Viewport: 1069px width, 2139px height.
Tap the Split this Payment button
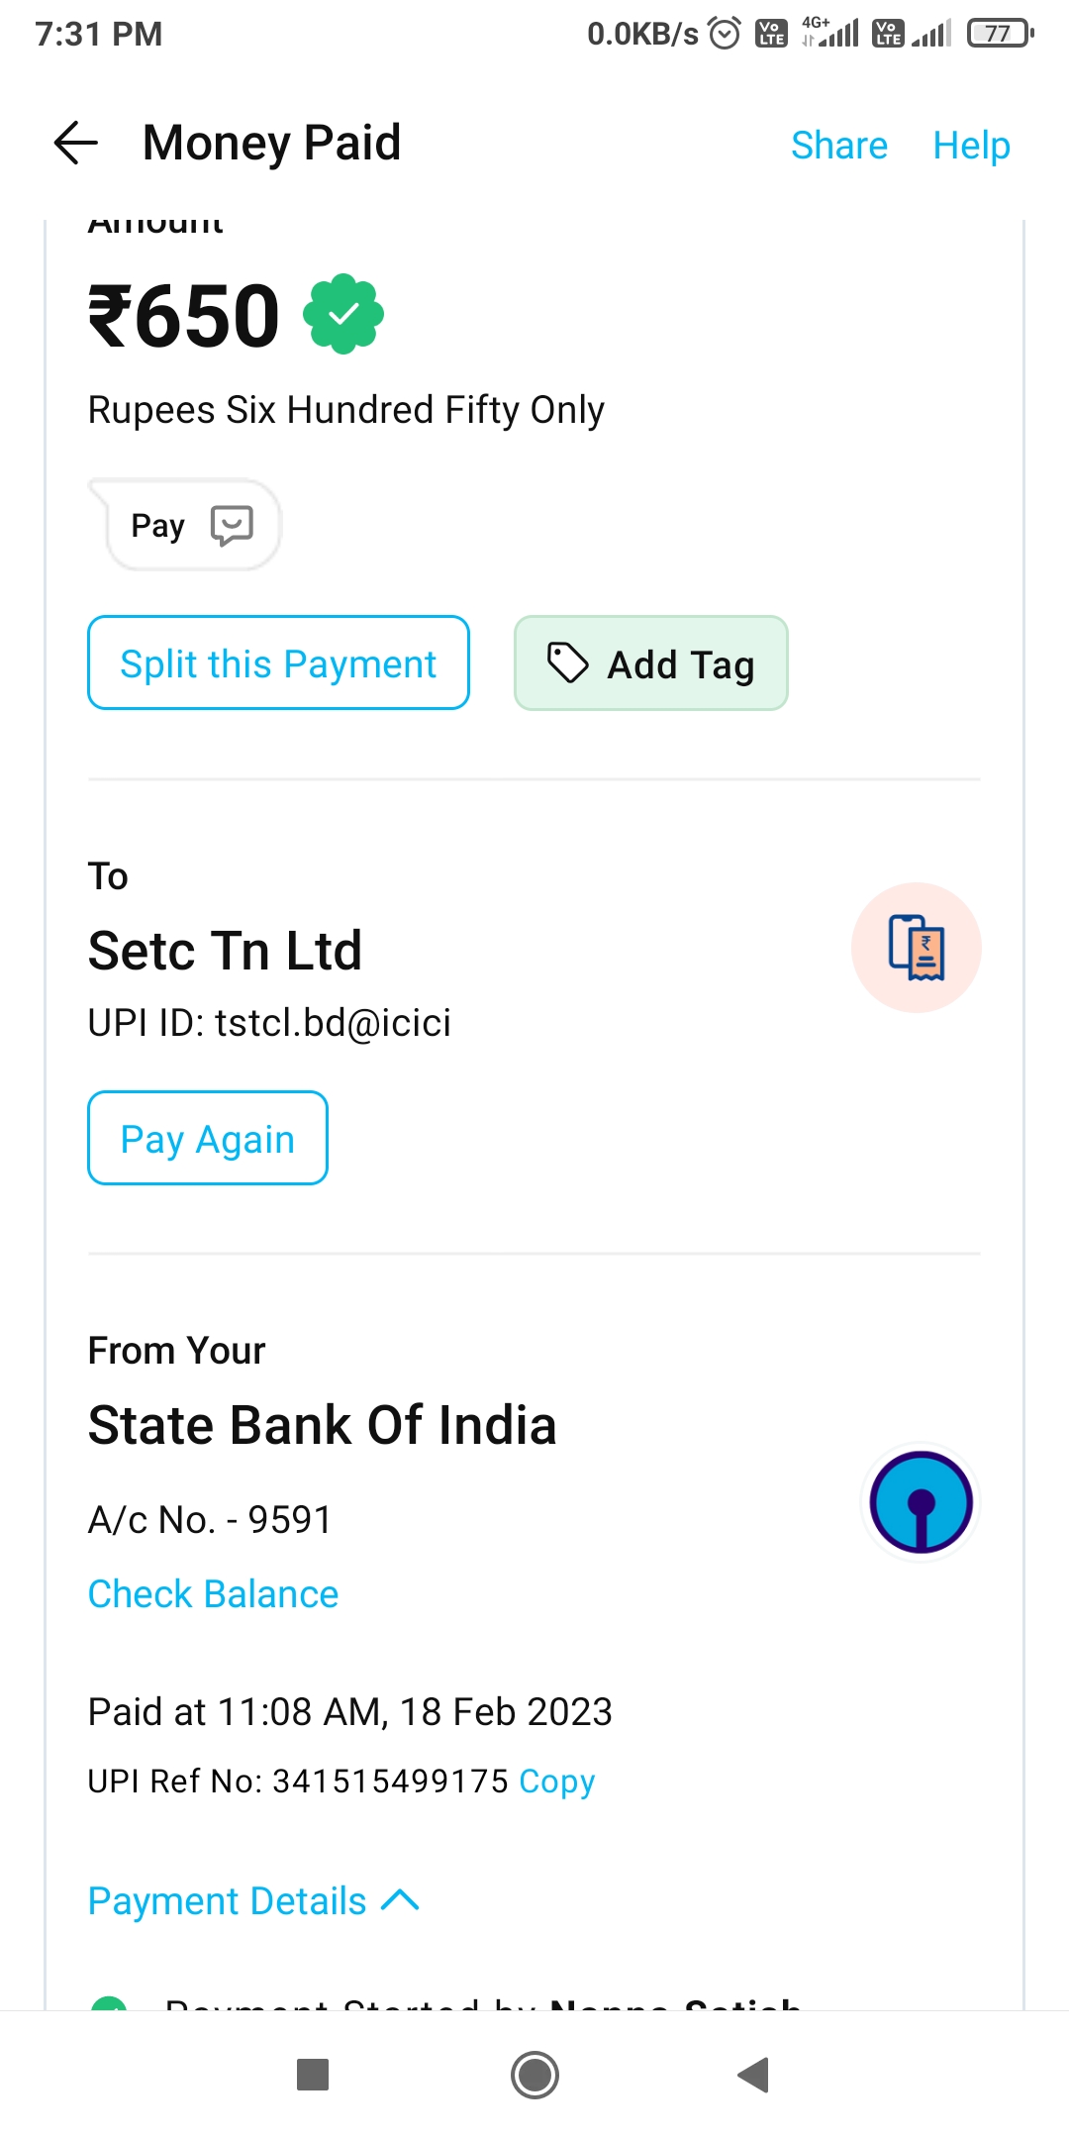coord(278,663)
